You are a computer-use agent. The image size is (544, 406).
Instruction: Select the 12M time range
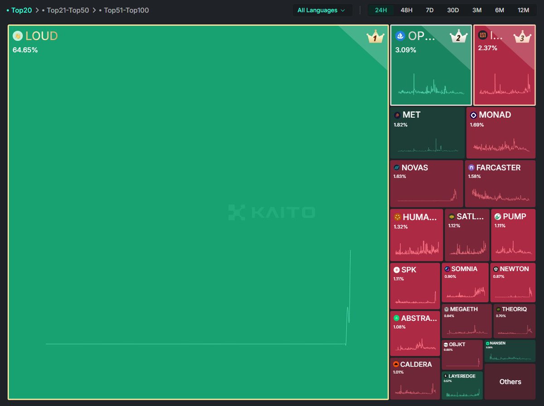523,10
